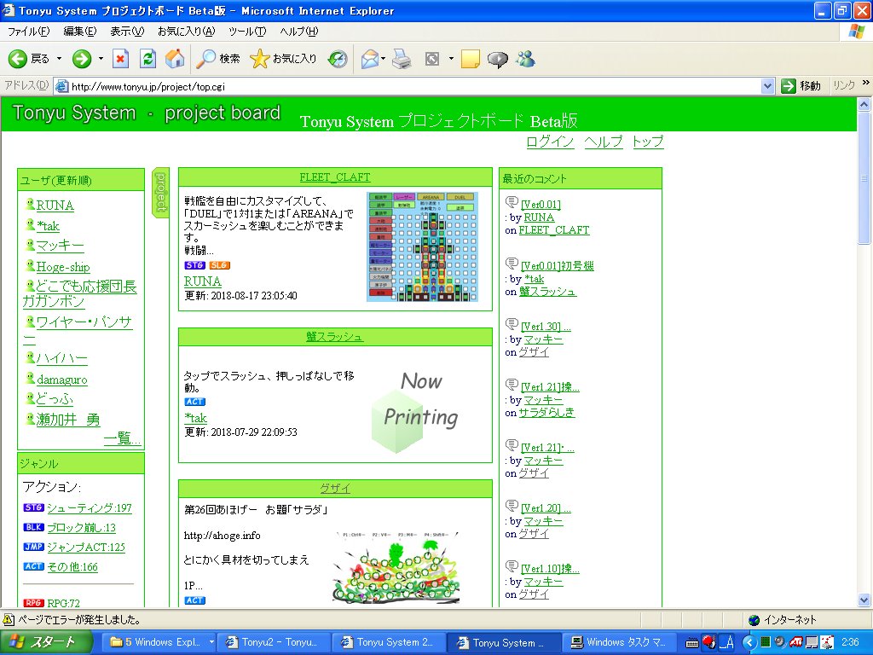Open the Back button dropdown arrow
This screenshot has width=873, height=655.
(59, 60)
